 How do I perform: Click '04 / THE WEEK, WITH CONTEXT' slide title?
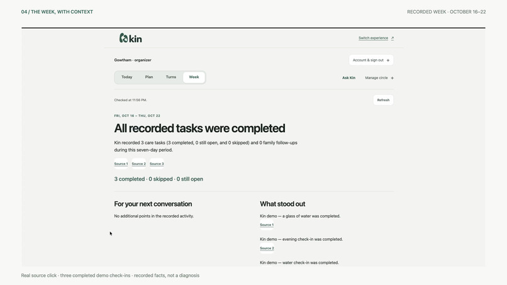pos(57,12)
